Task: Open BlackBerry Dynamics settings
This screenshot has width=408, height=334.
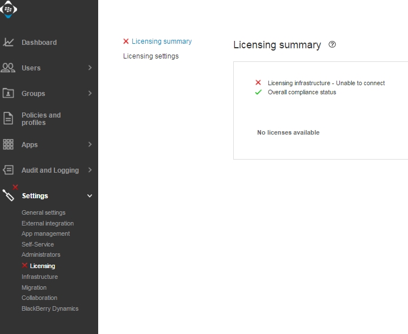Action: point(50,308)
